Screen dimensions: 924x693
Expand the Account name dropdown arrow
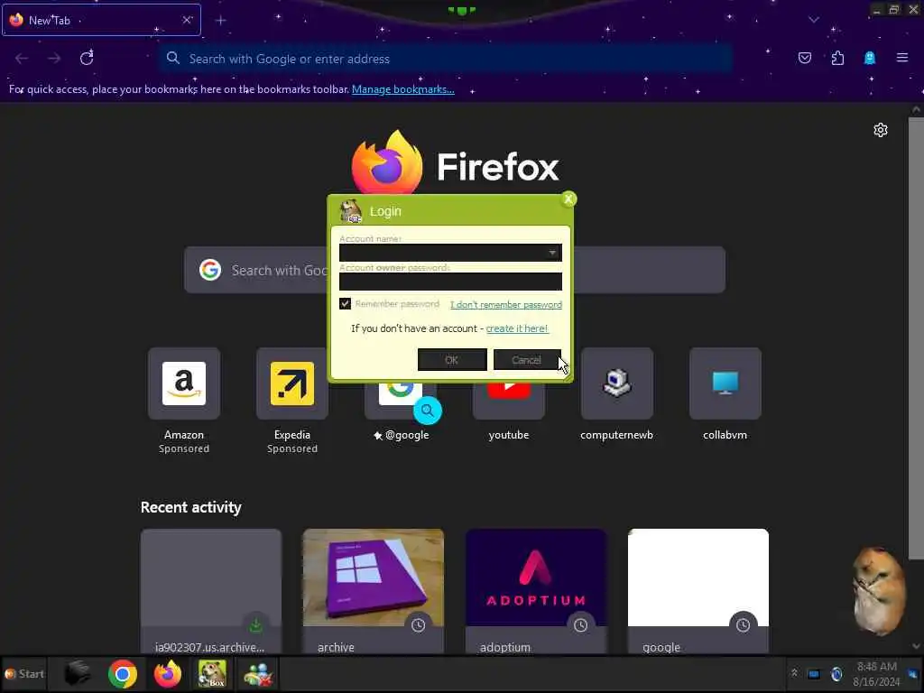552,253
